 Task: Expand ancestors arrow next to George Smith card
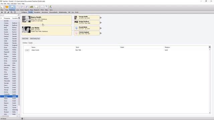[101, 18]
